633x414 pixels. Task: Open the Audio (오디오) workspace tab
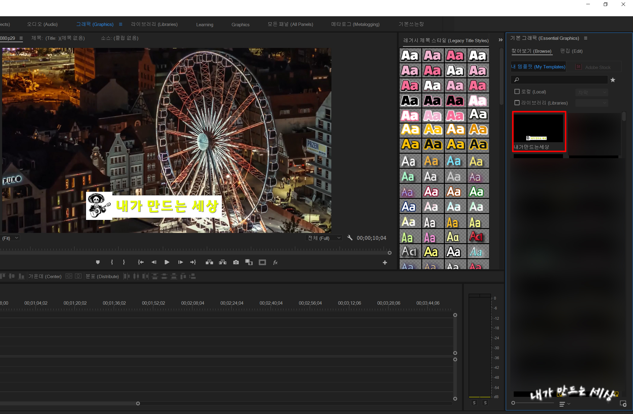42,24
